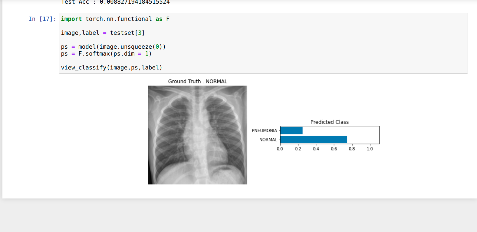
Task: Click the 'Predicted Class' chart title
Action: coord(329,122)
